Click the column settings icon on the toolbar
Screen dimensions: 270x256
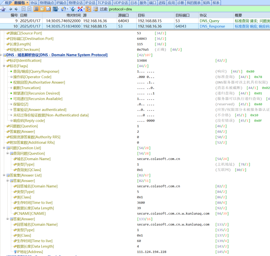pos(55,9)
